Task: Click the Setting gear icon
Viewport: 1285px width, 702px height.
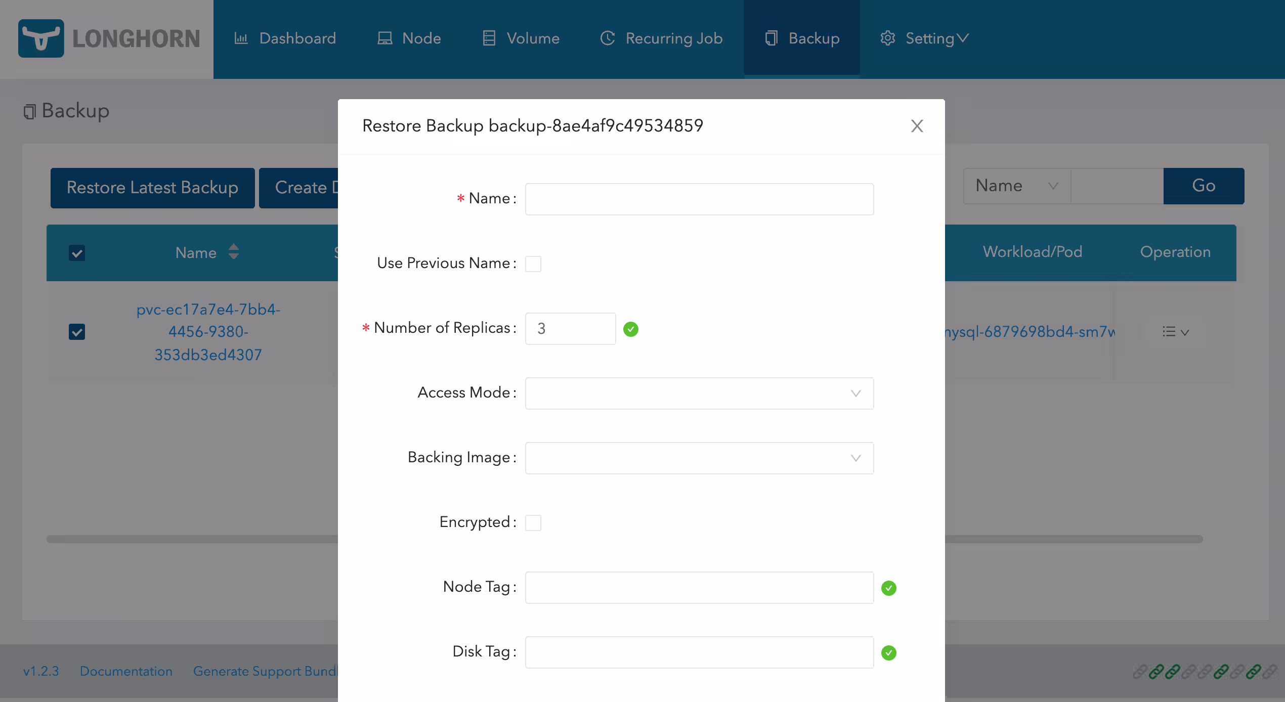Action: tap(888, 38)
